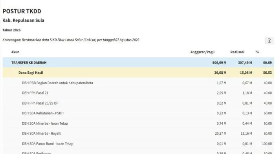275x154 pixels.
Task: Select the DBH PPh Pasal 21 row
Action: [138, 93]
